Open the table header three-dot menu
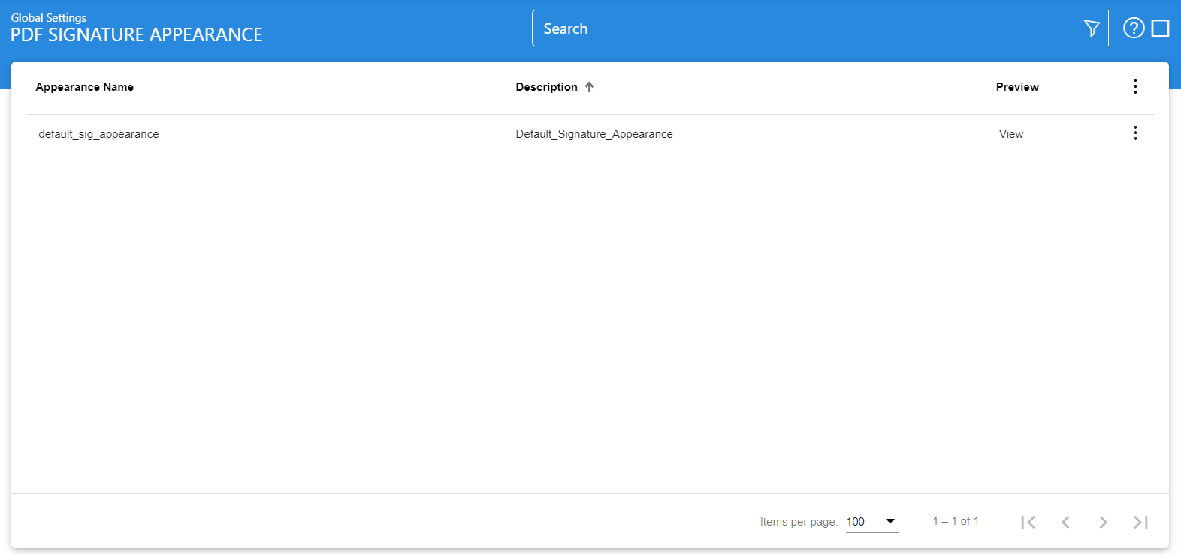 pos(1135,86)
